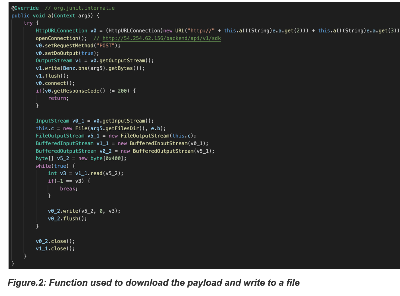Click the line public void a(Context arg5)

click(x=55, y=16)
